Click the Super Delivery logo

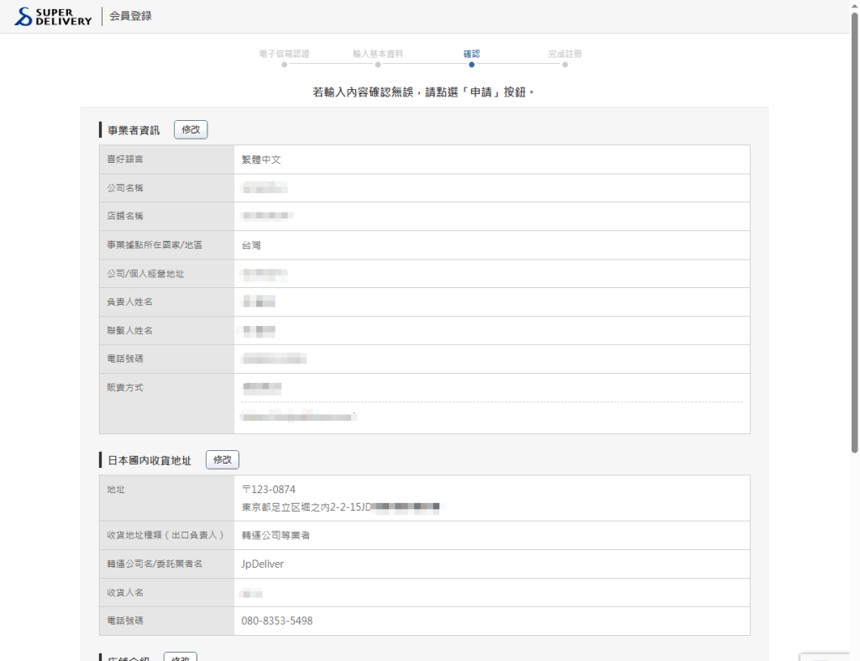click(x=53, y=17)
